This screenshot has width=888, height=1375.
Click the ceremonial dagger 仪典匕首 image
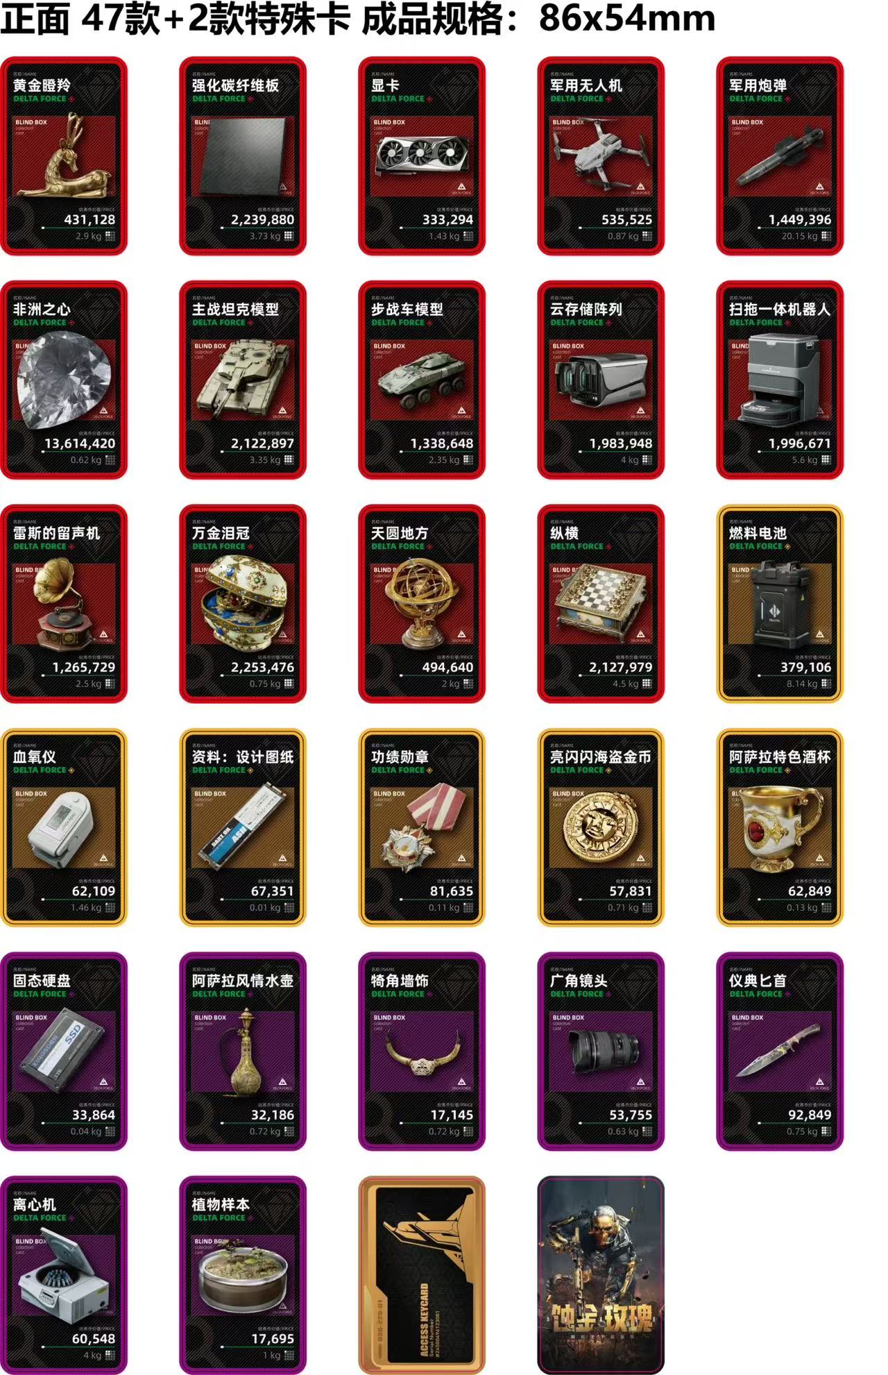point(780,1052)
